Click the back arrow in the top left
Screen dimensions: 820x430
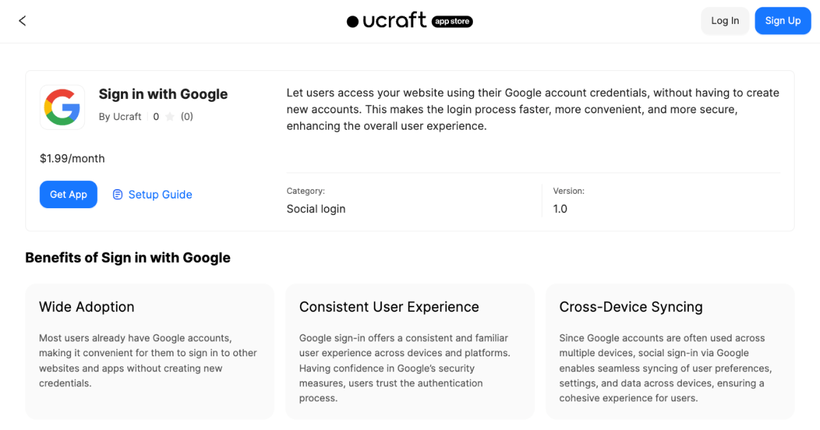tap(22, 20)
